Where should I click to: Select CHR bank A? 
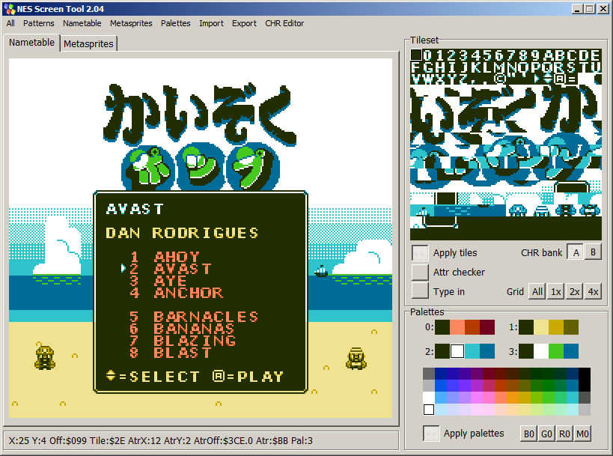click(x=575, y=252)
